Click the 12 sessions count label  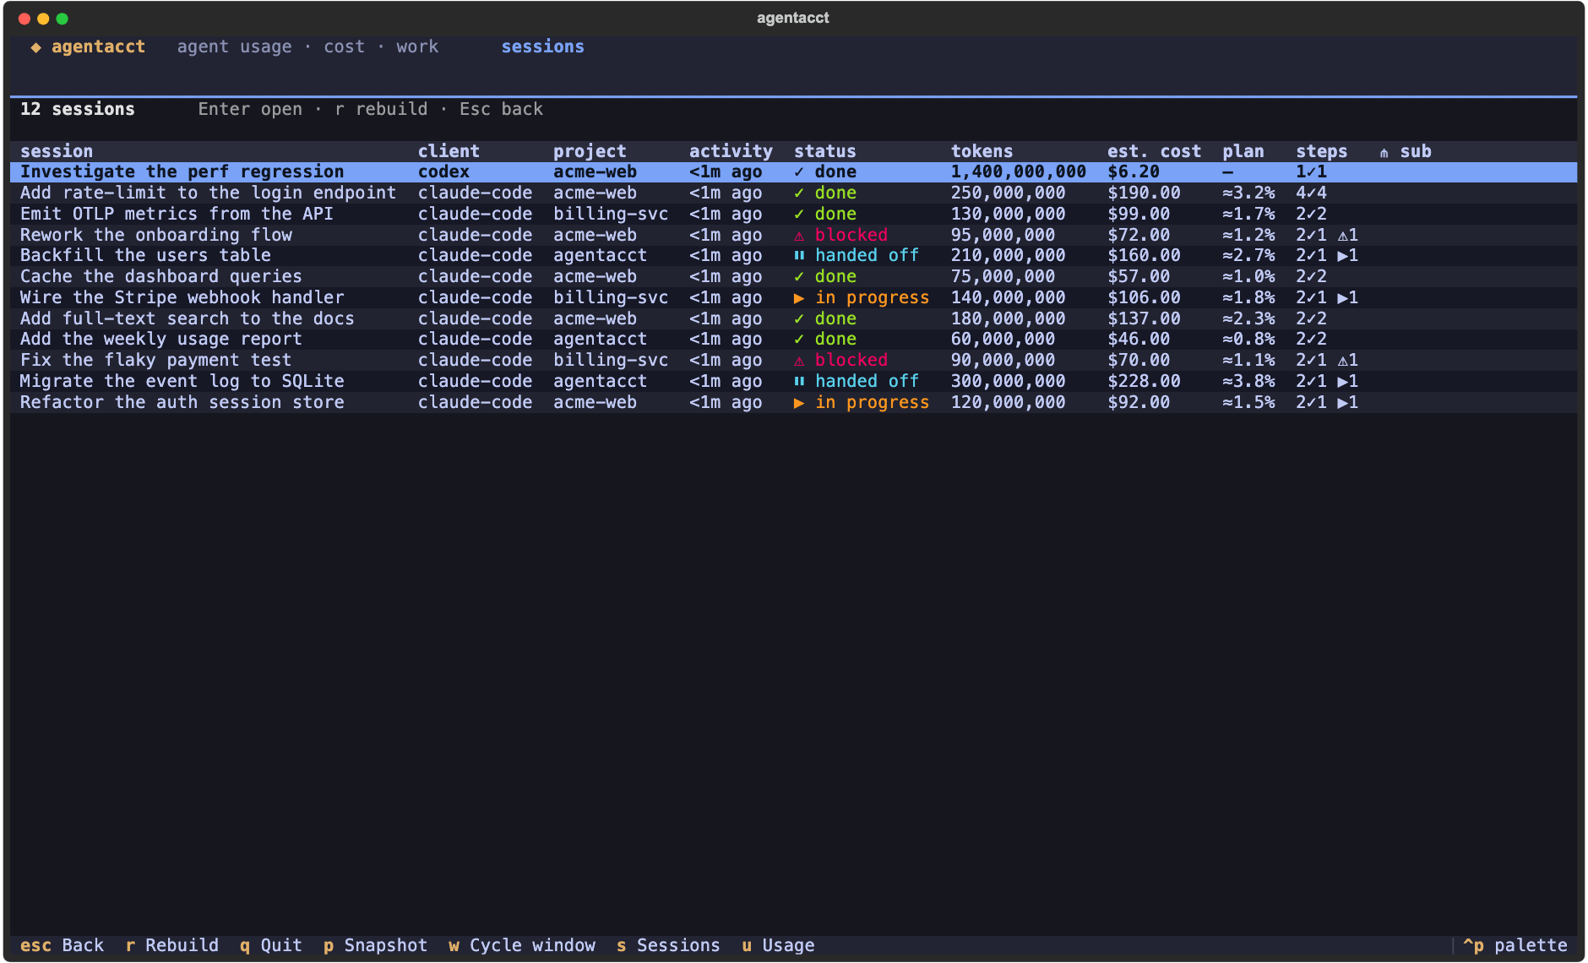pyautogui.click(x=77, y=110)
